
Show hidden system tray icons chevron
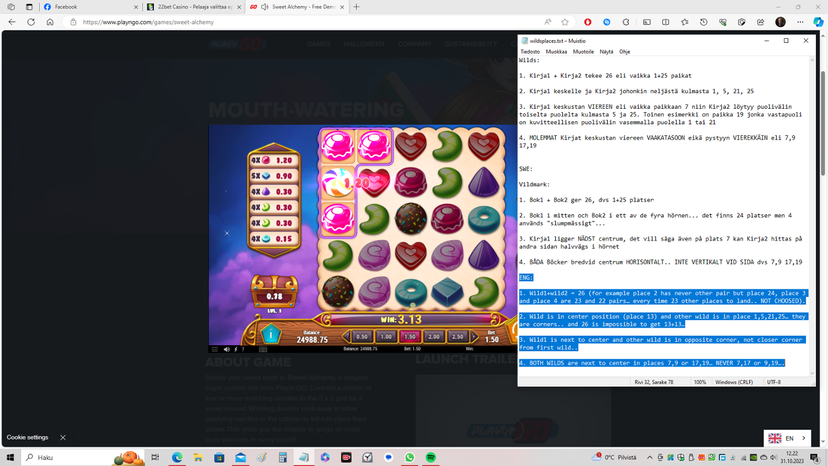point(650,457)
